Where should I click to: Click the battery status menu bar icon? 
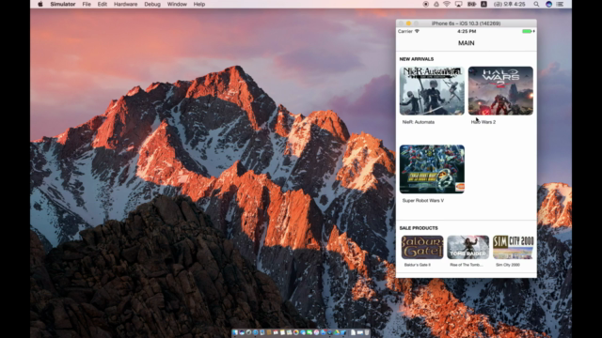[471, 4]
